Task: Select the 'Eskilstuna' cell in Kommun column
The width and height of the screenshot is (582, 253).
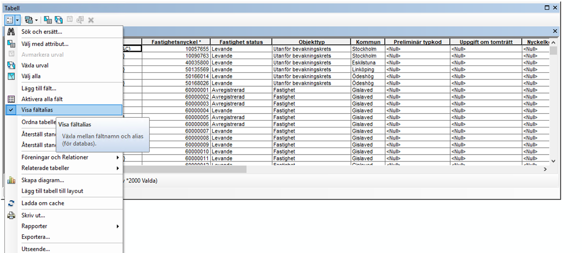Action: (x=368, y=63)
